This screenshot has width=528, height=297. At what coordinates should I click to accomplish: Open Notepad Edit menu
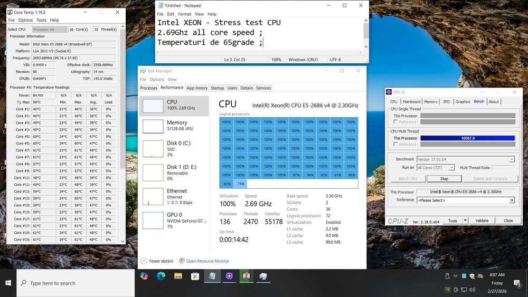coord(171,14)
